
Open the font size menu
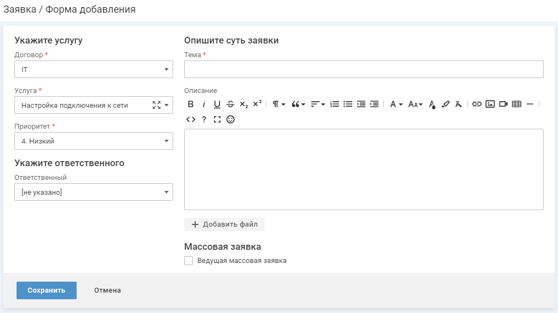coord(415,104)
